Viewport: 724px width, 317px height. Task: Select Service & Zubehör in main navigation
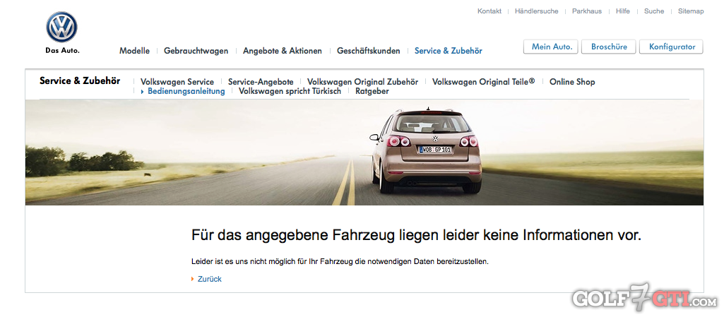449,51
